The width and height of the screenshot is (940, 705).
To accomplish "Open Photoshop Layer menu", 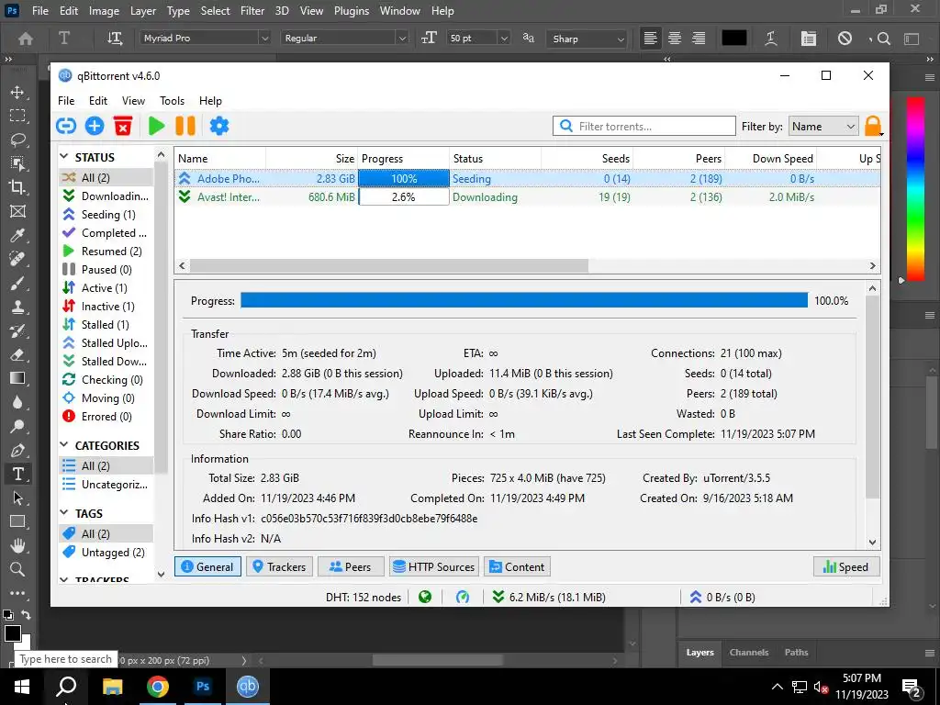I will 143,11.
